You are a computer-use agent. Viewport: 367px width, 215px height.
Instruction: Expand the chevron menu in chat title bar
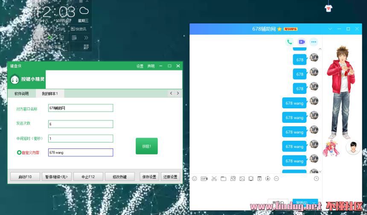click(x=330, y=29)
